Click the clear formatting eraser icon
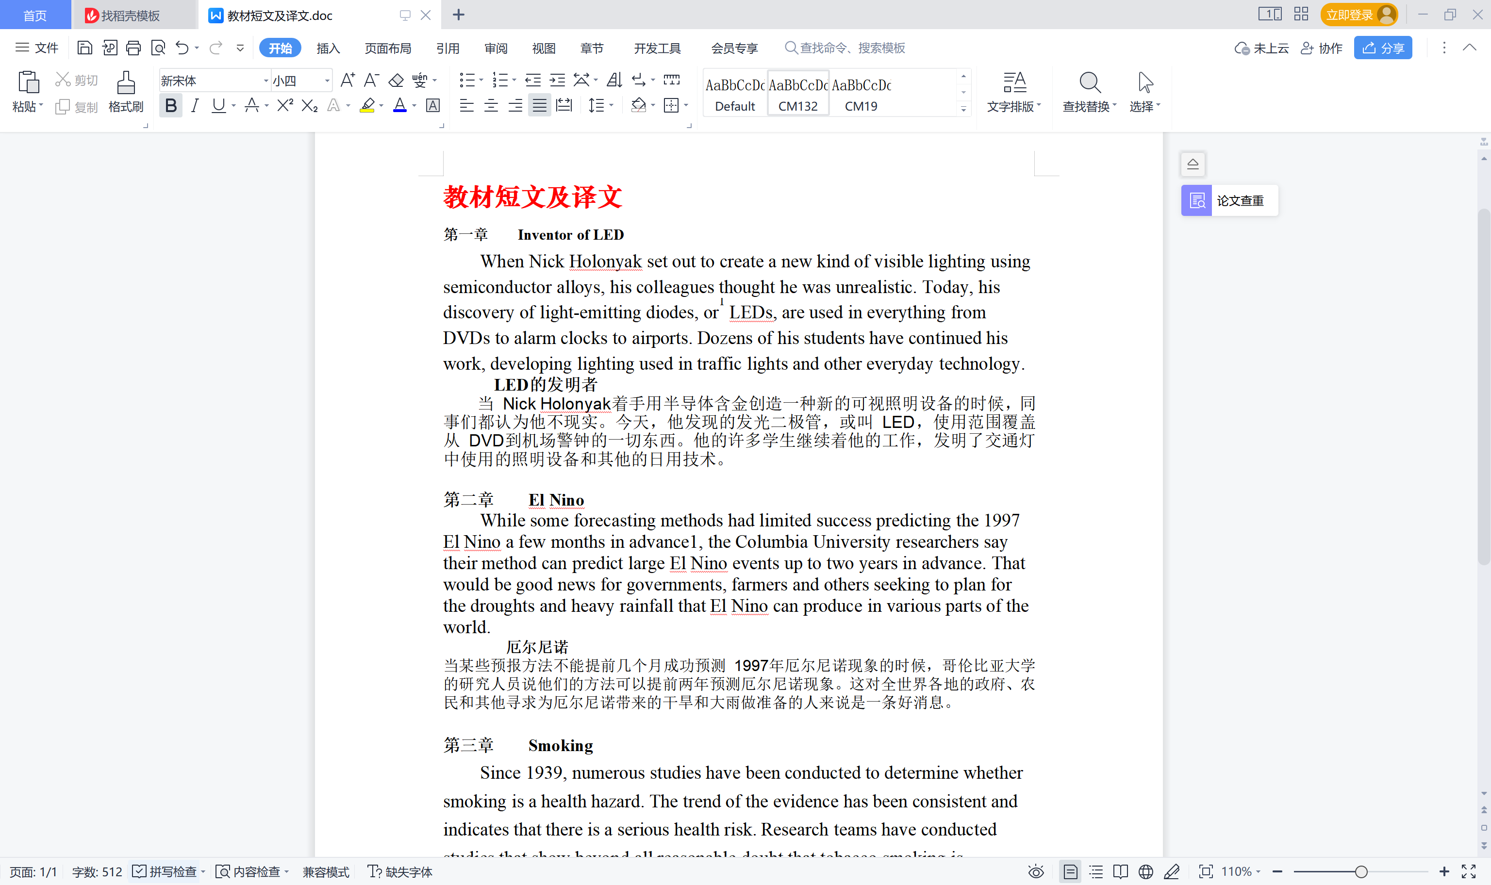Viewport: 1491px width, 885px height. click(396, 80)
